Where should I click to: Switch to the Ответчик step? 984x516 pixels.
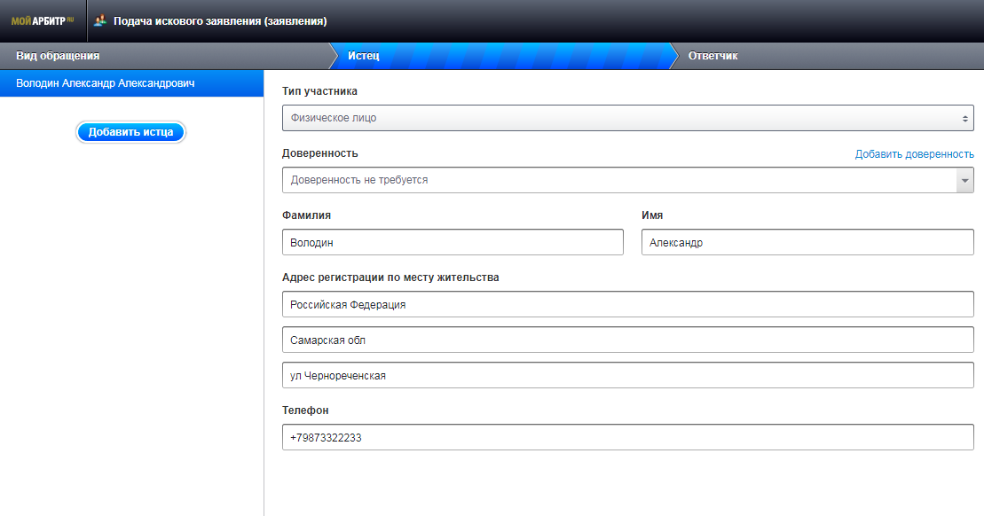712,56
